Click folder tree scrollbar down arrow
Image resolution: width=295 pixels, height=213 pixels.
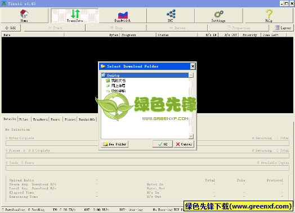[x=191, y=136]
